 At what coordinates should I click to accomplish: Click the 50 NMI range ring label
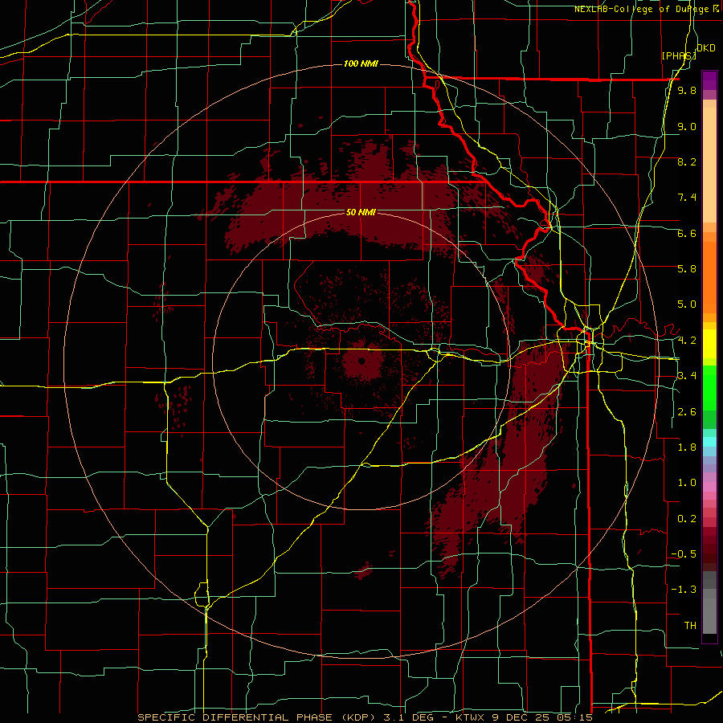[361, 212]
